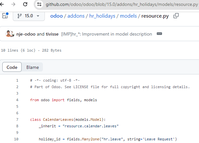Click the nje-odoo author avatar
199x143 pixels.
click(x=9, y=34)
